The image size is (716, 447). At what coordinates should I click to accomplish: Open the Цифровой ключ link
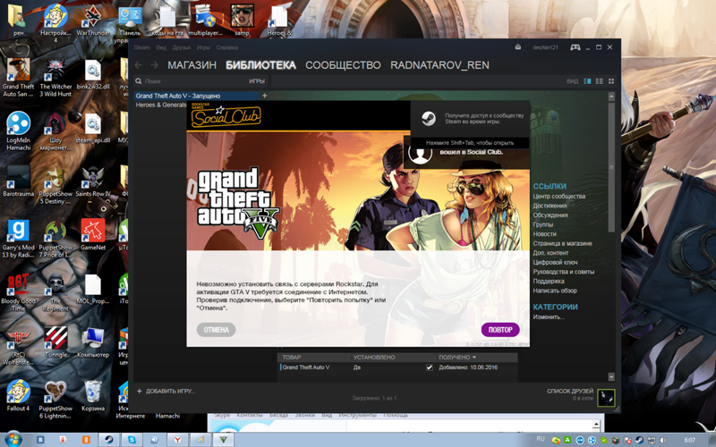coord(555,262)
